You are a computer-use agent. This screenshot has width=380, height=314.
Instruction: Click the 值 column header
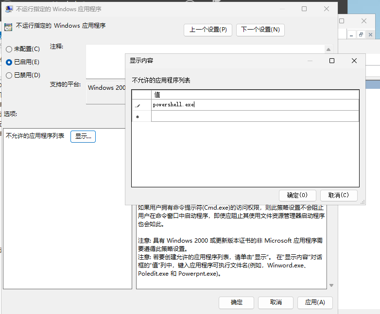[x=255, y=95]
